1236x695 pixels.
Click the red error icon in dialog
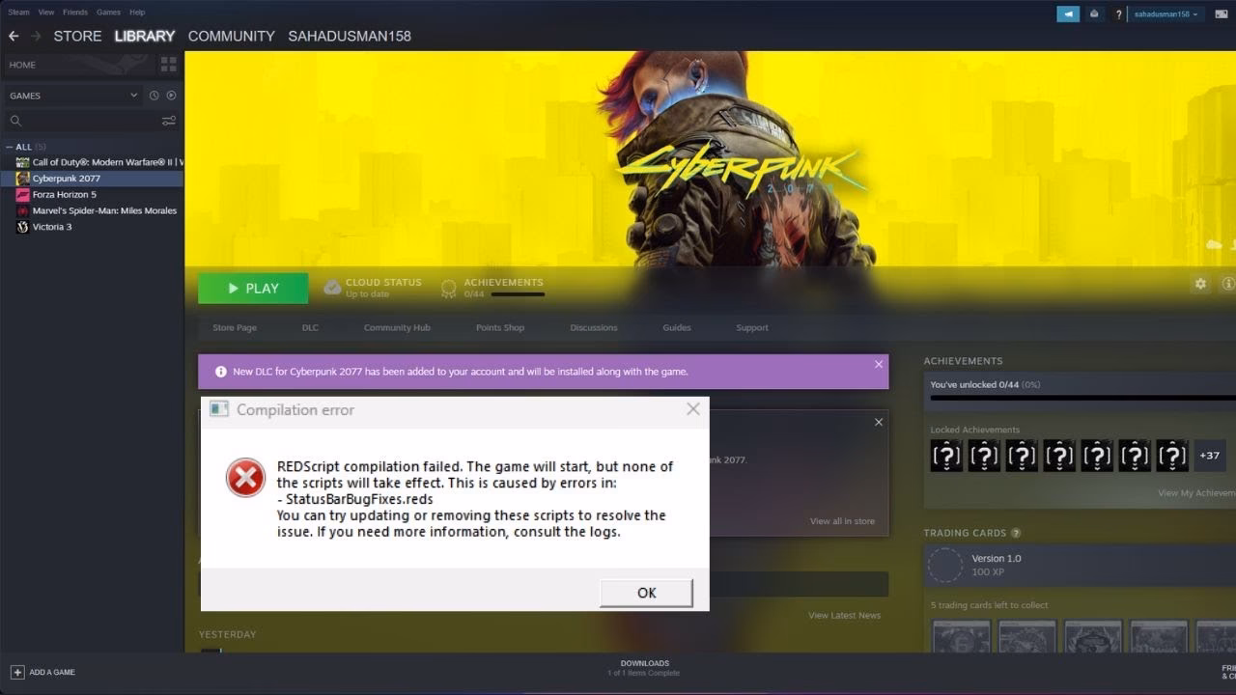245,478
